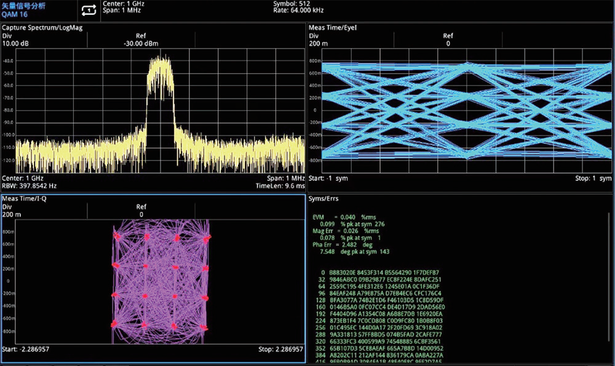
Task: Click the RBW: 397.8542 Hz readout
Action: (30, 185)
